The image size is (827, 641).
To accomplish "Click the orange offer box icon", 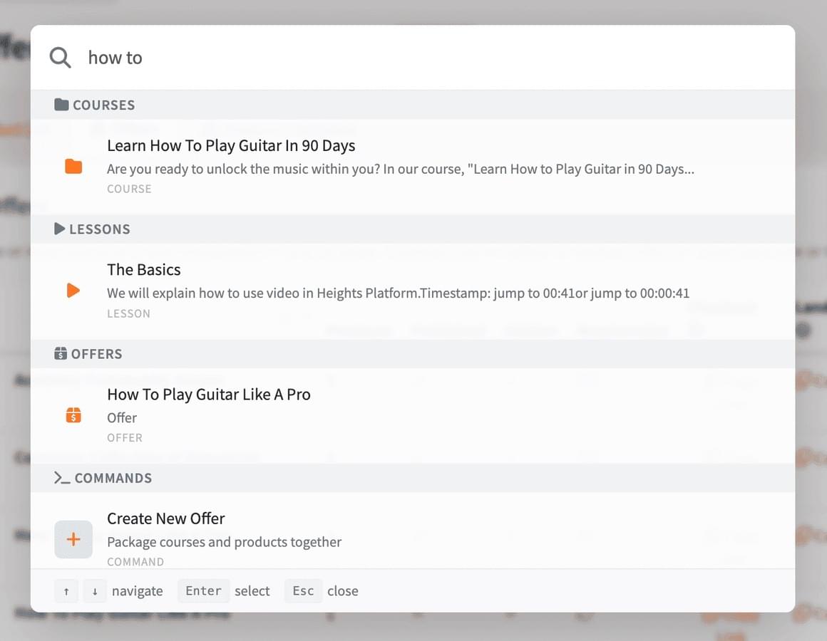I will [73, 415].
